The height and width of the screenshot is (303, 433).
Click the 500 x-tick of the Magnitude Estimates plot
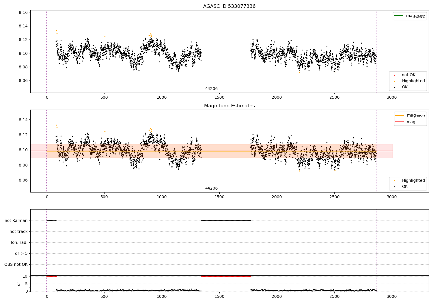(104, 197)
